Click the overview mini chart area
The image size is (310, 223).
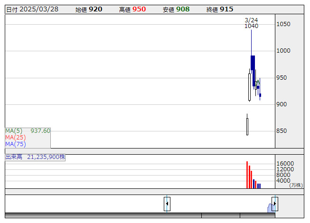click(x=140, y=204)
